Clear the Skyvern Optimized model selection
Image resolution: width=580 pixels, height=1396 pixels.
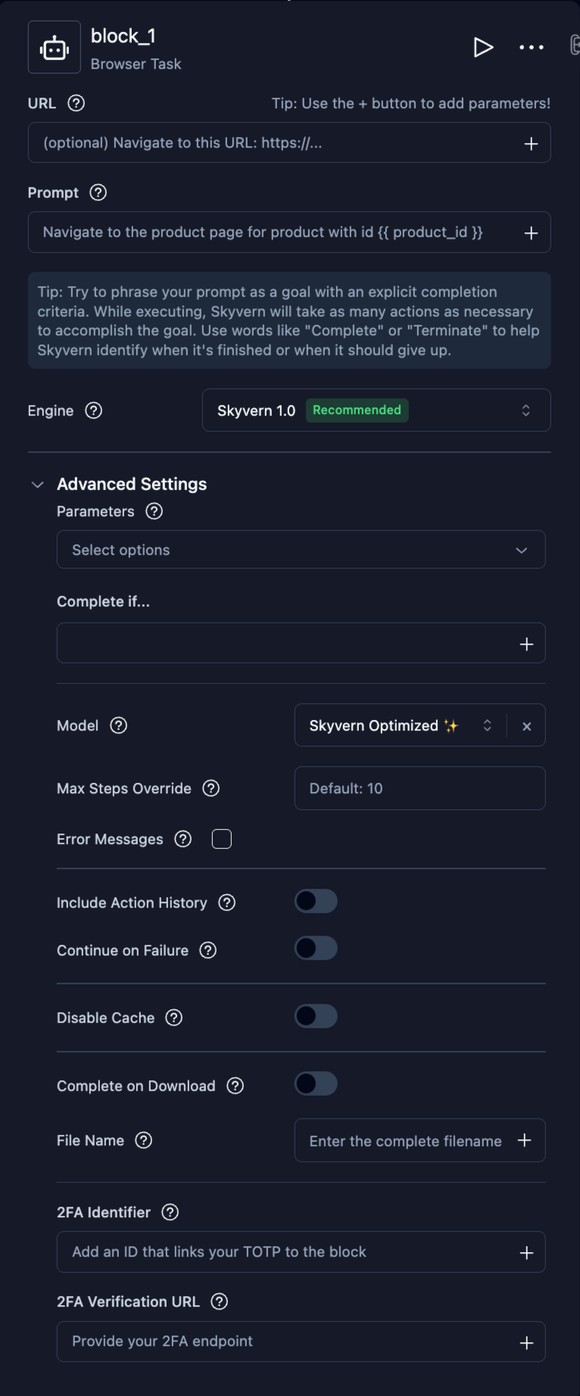[527, 726]
